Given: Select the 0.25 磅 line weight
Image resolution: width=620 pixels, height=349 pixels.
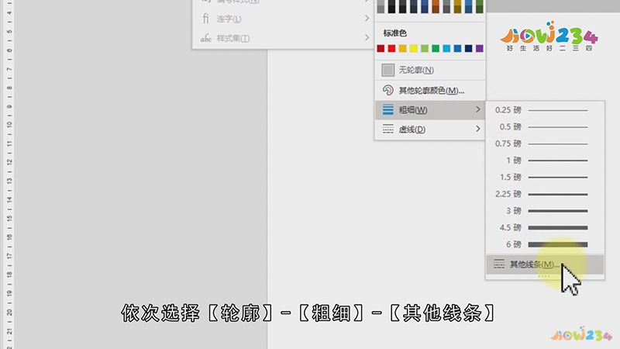Looking at the screenshot, I should [x=545, y=110].
